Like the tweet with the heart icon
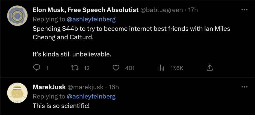Image resolution: width=255 pixels, height=115 pixels. click(116, 68)
